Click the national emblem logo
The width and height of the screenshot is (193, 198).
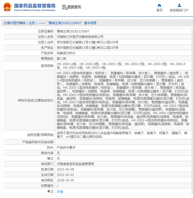(x=7, y=7)
